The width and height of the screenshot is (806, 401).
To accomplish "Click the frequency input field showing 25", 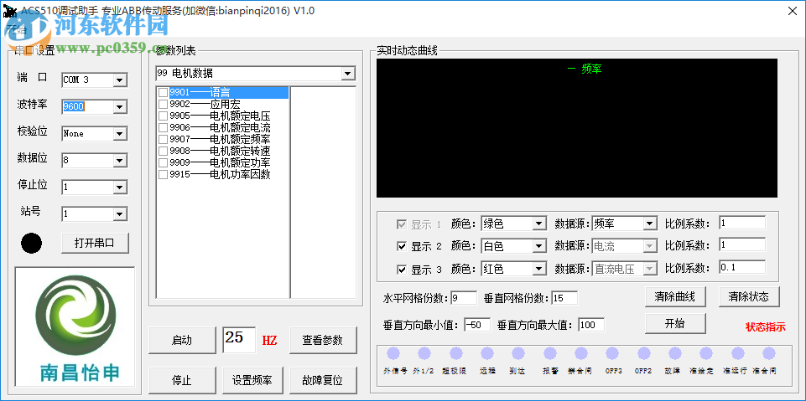I will (240, 339).
